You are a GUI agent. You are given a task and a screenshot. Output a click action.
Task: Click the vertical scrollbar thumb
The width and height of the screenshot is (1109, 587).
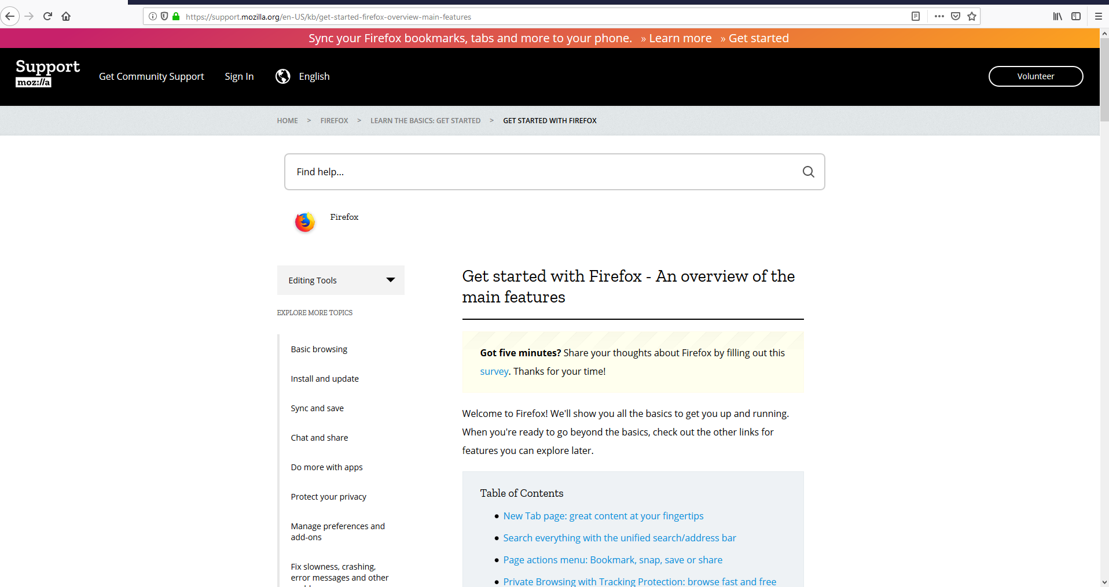[x=1104, y=79]
